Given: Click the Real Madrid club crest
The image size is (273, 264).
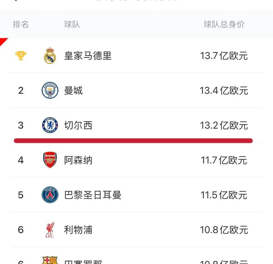Looking at the screenshot, I should tap(50, 56).
